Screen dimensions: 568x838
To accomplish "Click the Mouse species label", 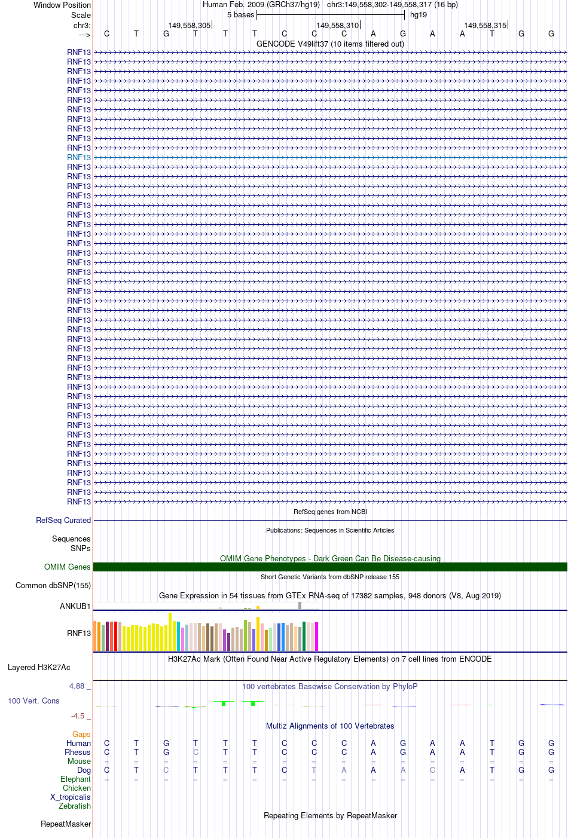I will coord(79,761).
